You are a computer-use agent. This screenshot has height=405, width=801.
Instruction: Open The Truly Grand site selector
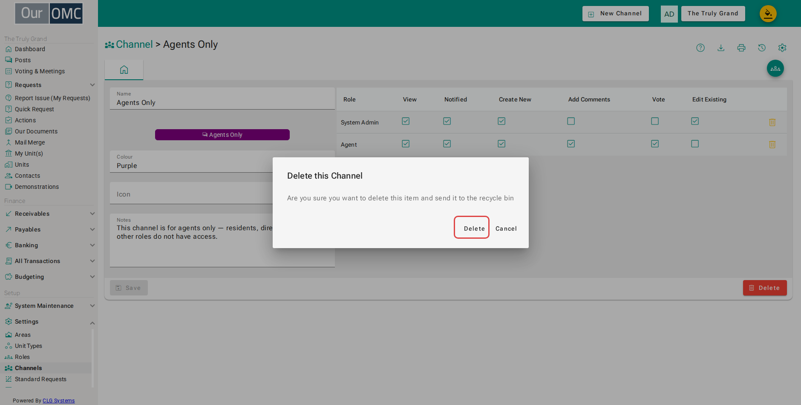(713, 14)
